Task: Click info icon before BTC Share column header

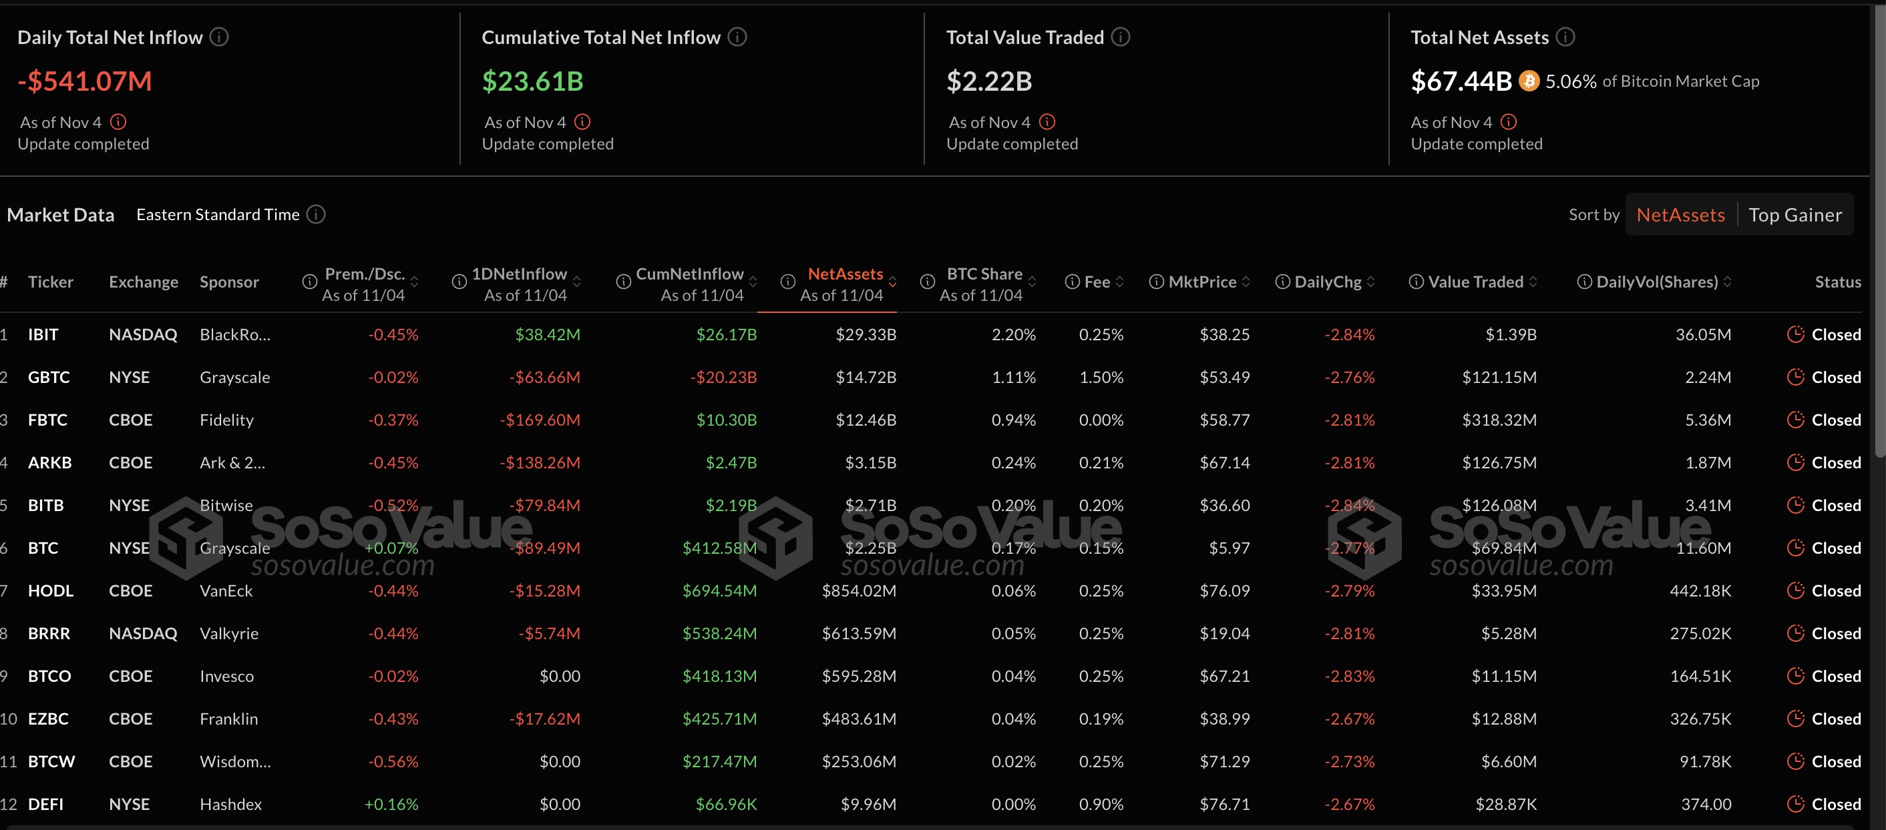Action: tap(927, 282)
